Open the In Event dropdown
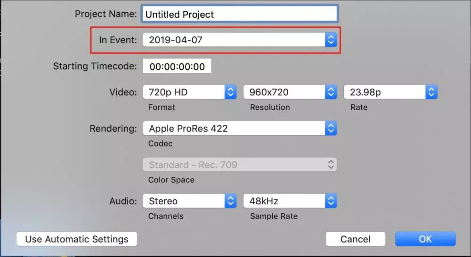 [240, 39]
